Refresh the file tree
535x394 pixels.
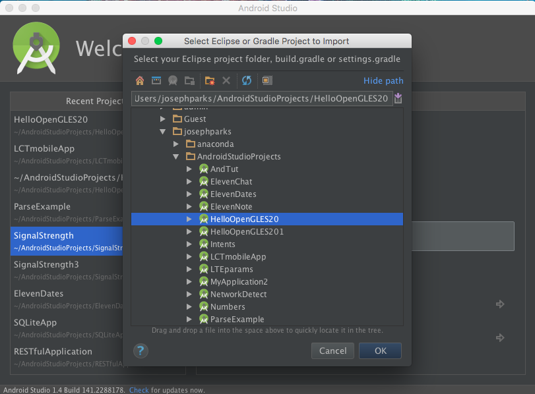click(246, 81)
